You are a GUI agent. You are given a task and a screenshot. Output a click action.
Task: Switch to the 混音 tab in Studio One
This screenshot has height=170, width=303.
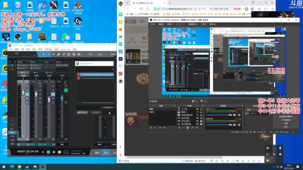(x=106, y=153)
